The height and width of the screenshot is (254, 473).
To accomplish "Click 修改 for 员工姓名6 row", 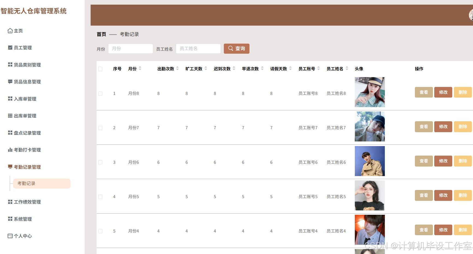I will [443, 161].
